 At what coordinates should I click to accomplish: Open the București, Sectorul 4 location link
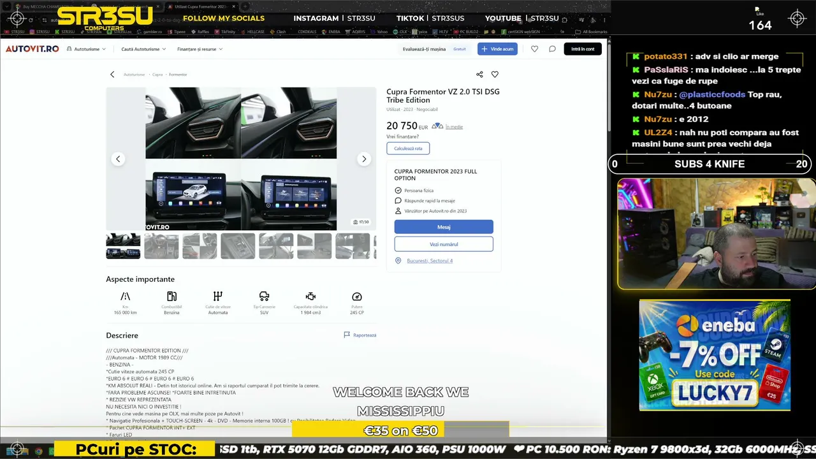pos(430,261)
